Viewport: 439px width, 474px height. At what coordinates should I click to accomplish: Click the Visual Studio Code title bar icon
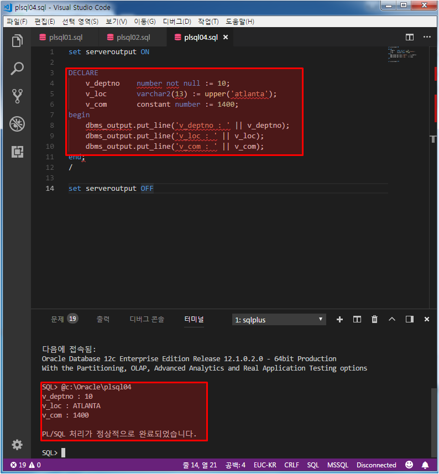tap(8, 7)
